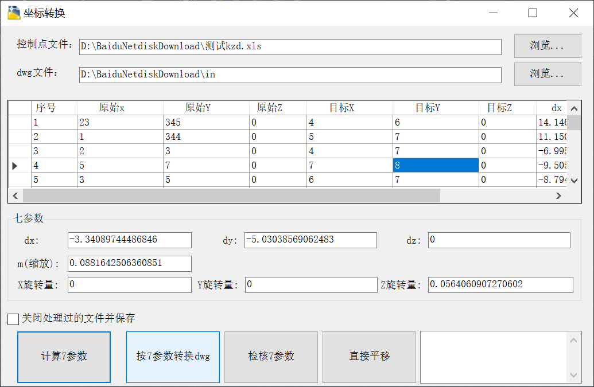Click the m(缩放) value field
Image resolution: width=594 pixels, height=387 pixels.
pos(129,264)
